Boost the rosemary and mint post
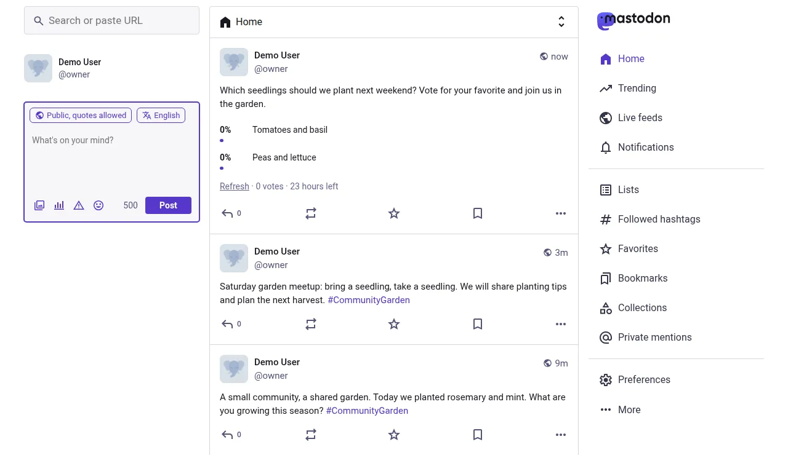Image resolution: width=788 pixels, height=455 pixels. (x=311, y=435)
